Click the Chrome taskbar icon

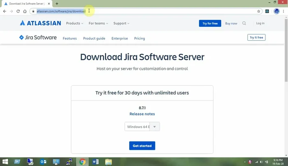point(82,161)
